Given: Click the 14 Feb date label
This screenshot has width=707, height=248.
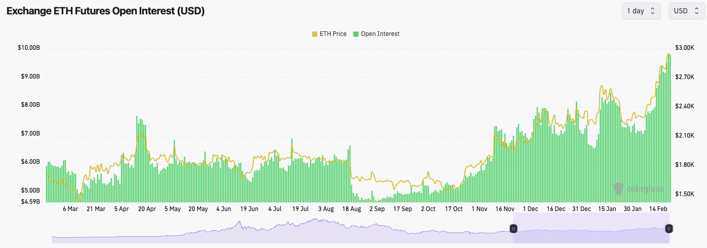Looking at the screenshot, I should tap(658, 209).
